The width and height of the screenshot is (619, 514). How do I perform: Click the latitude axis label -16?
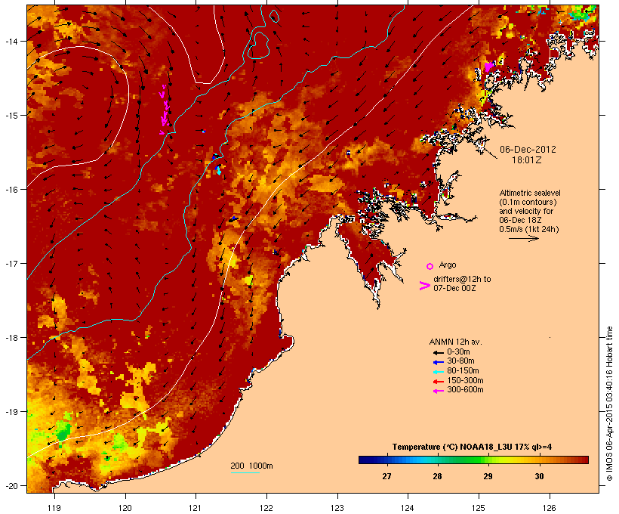(11, 190)
